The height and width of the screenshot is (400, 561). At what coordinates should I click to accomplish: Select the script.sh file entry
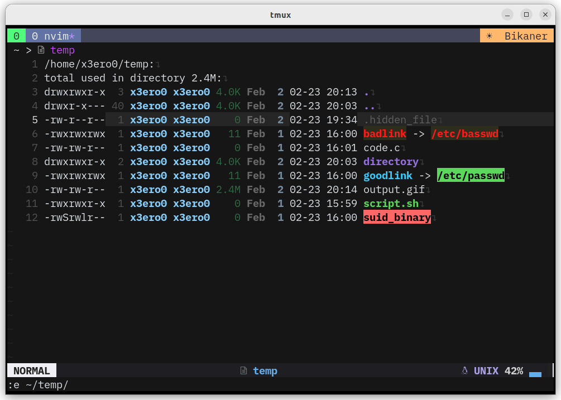click(x=391, y=204)
